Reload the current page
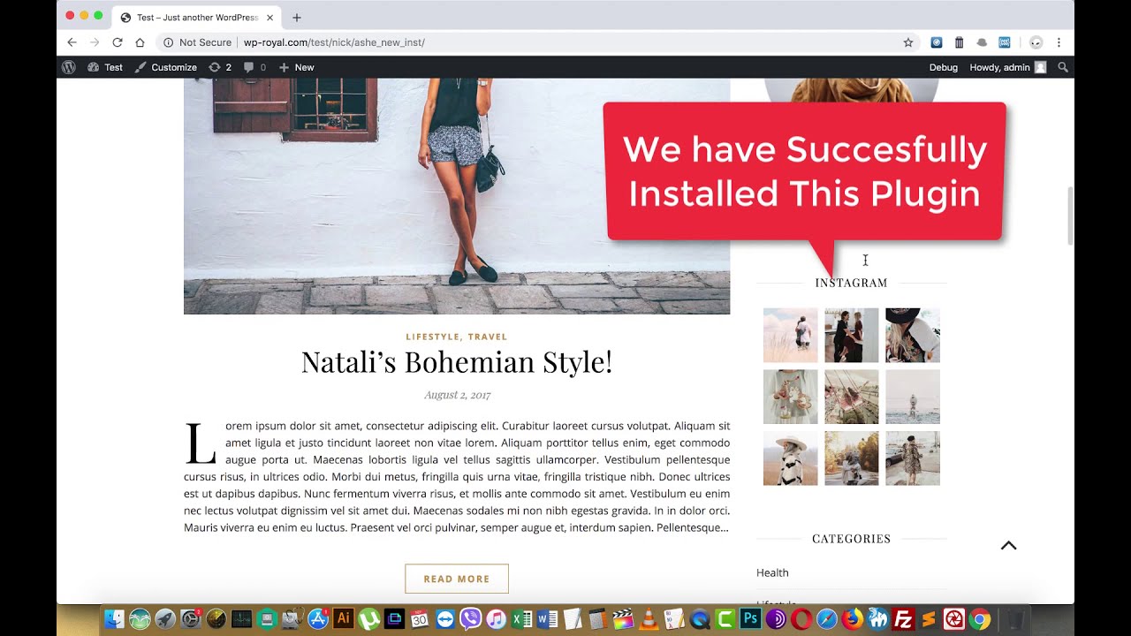Image resolution: width=1131 pixels, height=636 pixels. [x=117, y=42]
